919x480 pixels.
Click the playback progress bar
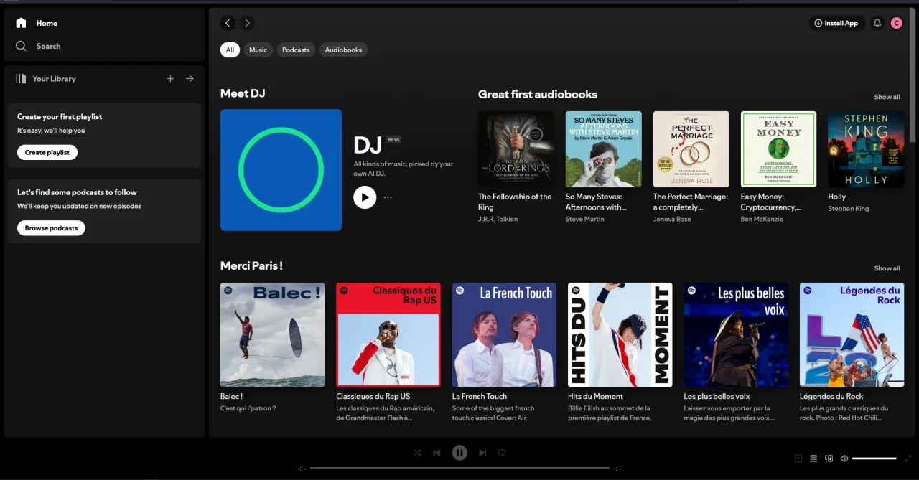tap(459, 468)
